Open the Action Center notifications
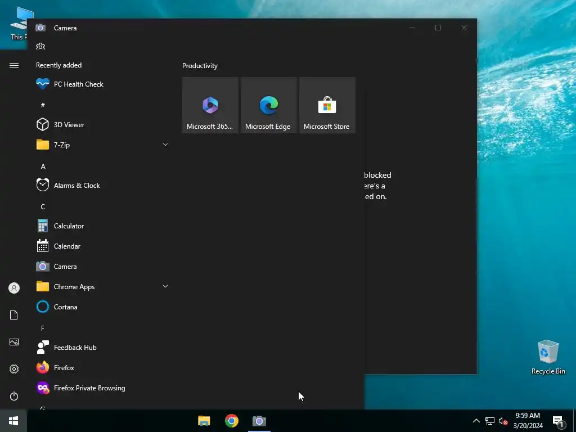The width and height of the screenshot is (576, 432). 558,421
